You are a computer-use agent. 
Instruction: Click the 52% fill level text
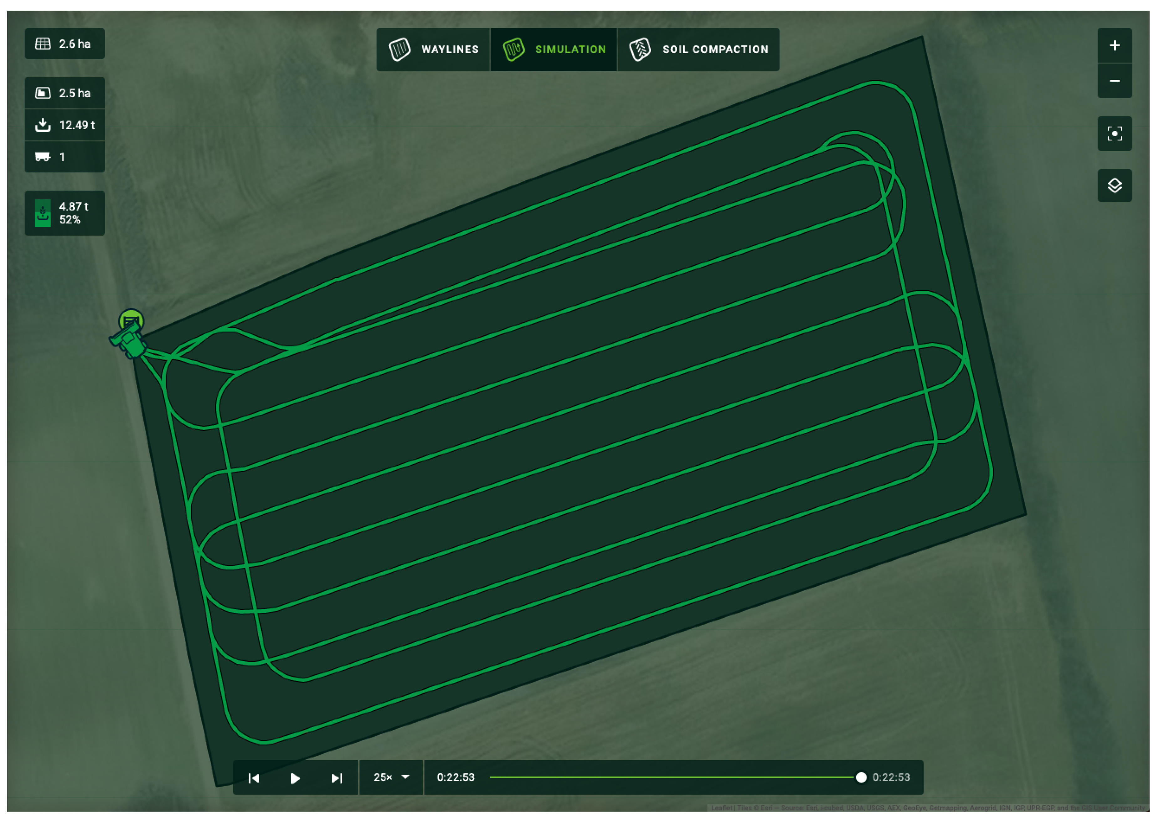click(70, 220)
